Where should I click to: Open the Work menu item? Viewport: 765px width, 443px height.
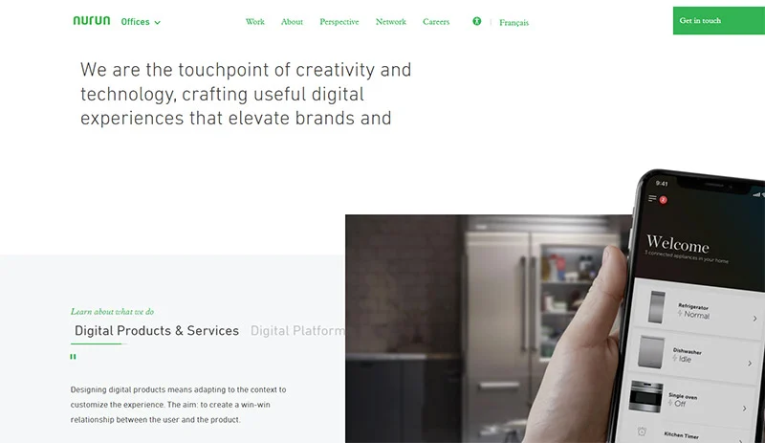(x=254, y=22)
